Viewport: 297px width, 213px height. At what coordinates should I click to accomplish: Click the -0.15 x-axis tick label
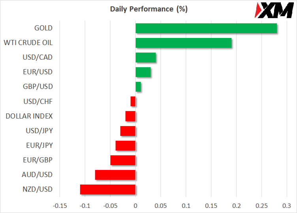60,206
